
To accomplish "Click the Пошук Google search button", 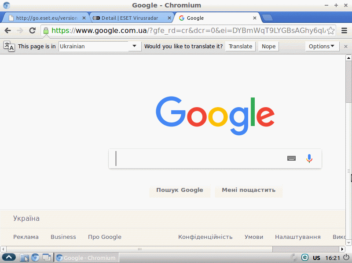I will pyautogui.click(x=180, y=191).
